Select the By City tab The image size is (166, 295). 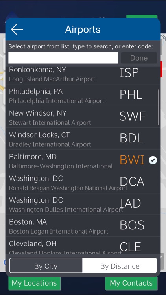coord(46,266)
